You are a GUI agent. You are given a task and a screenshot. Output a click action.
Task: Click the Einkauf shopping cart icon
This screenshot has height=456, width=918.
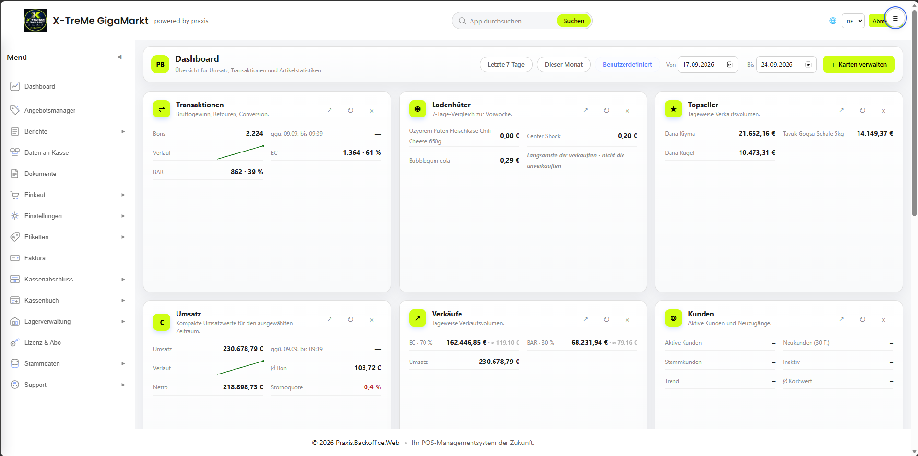click(15, 195)
